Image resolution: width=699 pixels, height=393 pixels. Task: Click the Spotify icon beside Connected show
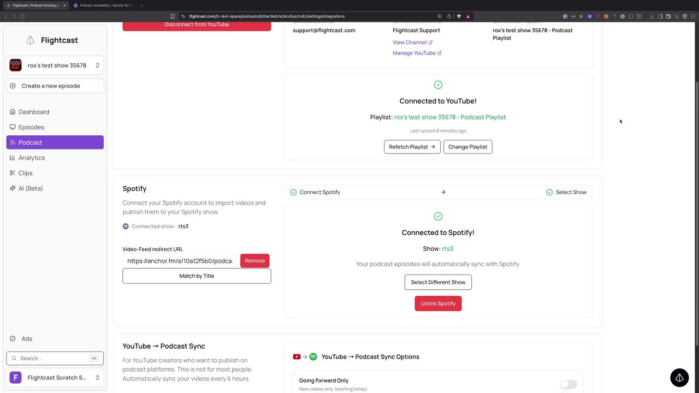point(126,226)
